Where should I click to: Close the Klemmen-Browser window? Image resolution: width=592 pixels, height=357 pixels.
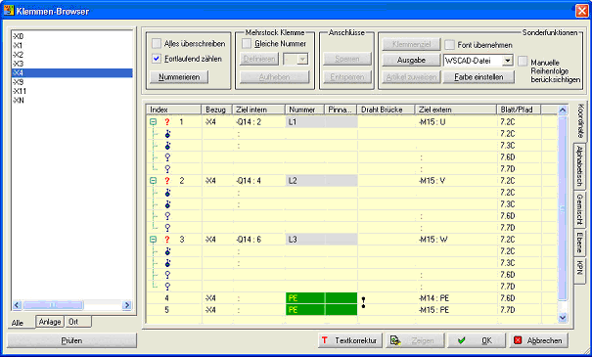tap(581, 11)
